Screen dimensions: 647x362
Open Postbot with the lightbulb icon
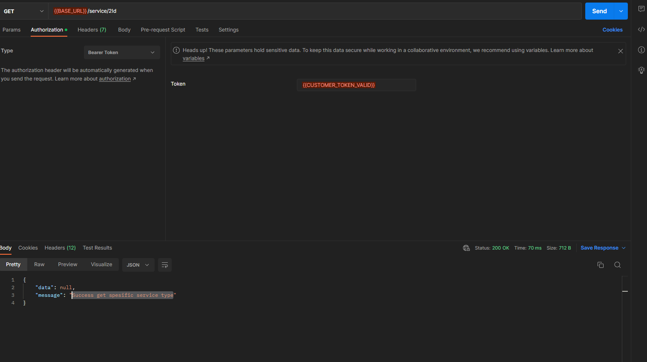click(x=641, y=70)
